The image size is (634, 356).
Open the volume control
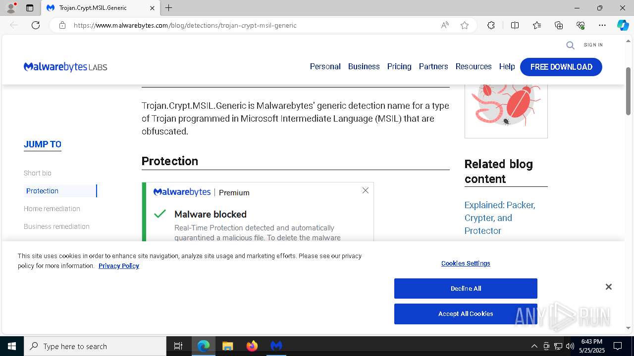(x=570, y=346)
